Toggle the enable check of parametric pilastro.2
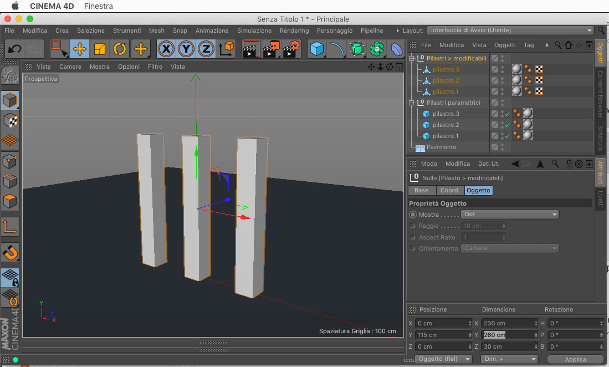The image size is (609, 367). point(507,125)
